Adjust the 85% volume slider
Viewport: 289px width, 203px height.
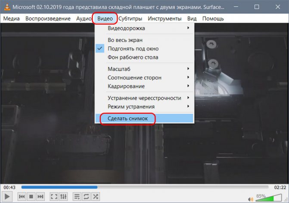pyautogui.click(x=268, y=197)
